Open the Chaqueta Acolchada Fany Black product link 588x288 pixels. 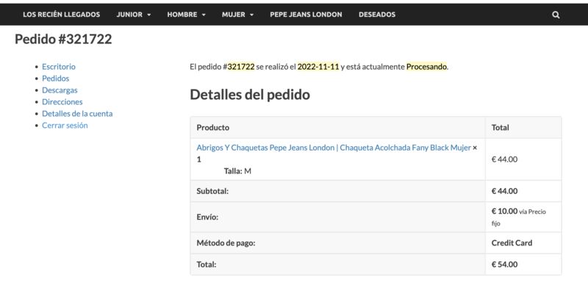334,148
